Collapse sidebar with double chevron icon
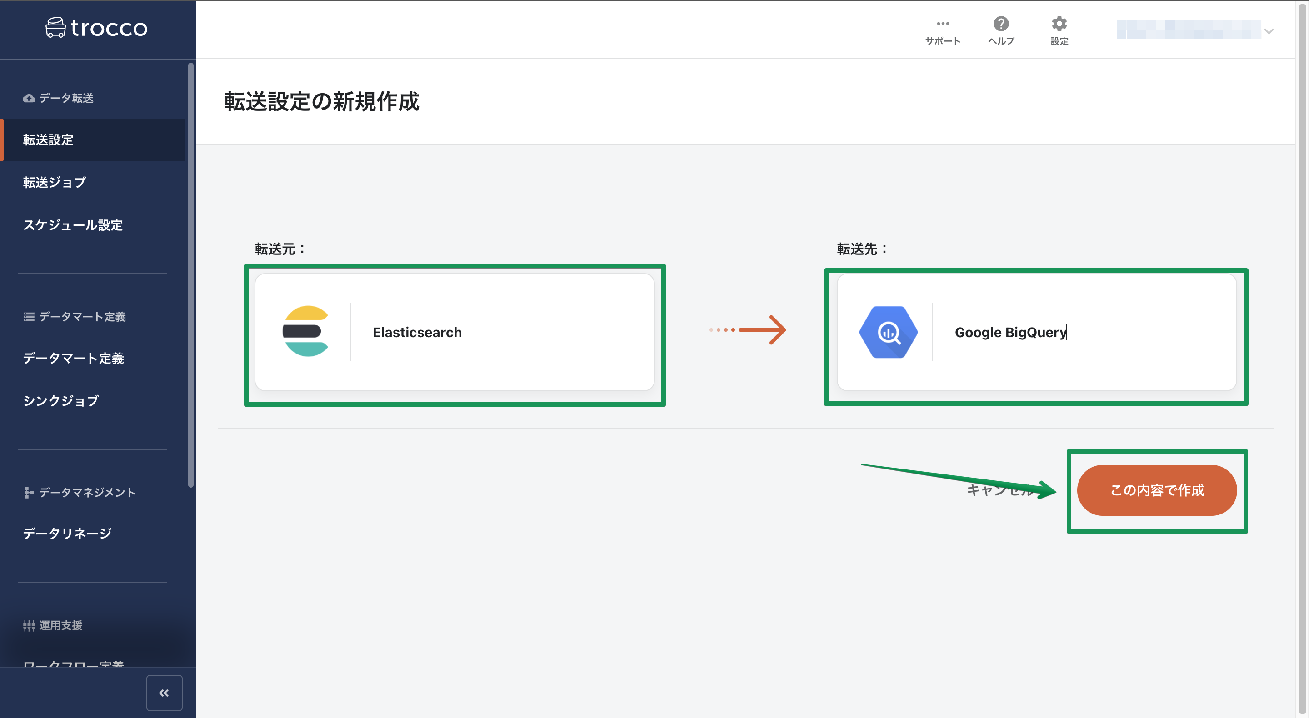The width and height of the screenshot is (1309, 718). pos(164,693)
